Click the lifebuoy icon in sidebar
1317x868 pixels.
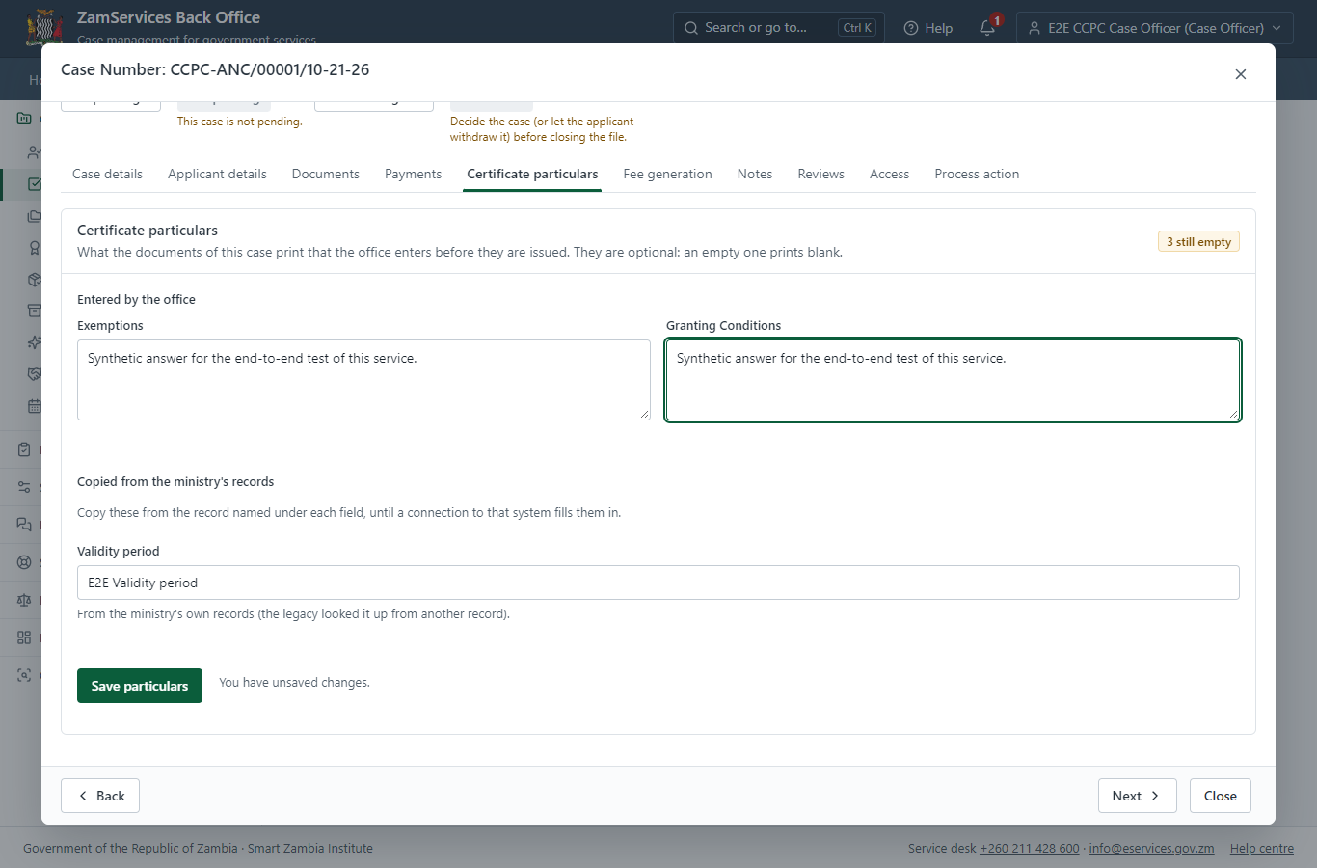tap(24, 562)
